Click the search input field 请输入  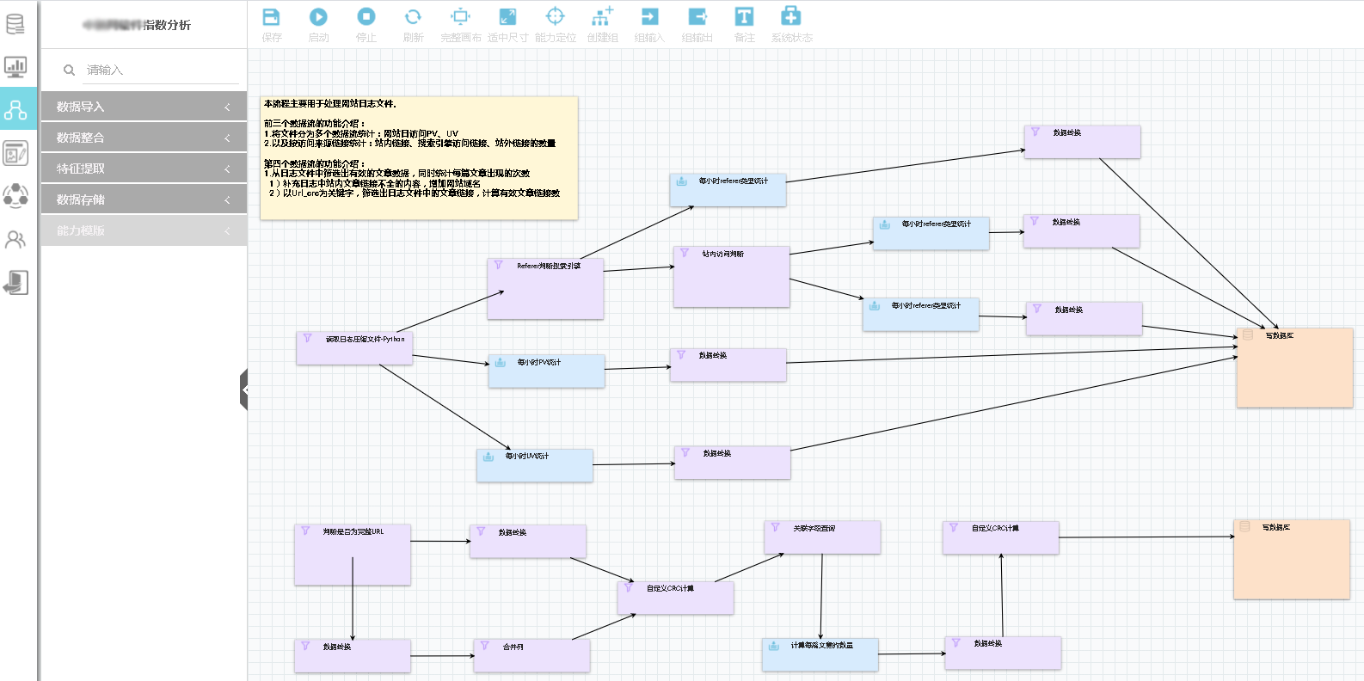pyautogui.click(x=159, y=70)
